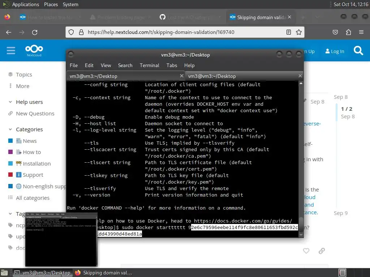This screenshot has width=370, height=277.
Task: Click the Firefox back arrow
Action: click(9, 32)
